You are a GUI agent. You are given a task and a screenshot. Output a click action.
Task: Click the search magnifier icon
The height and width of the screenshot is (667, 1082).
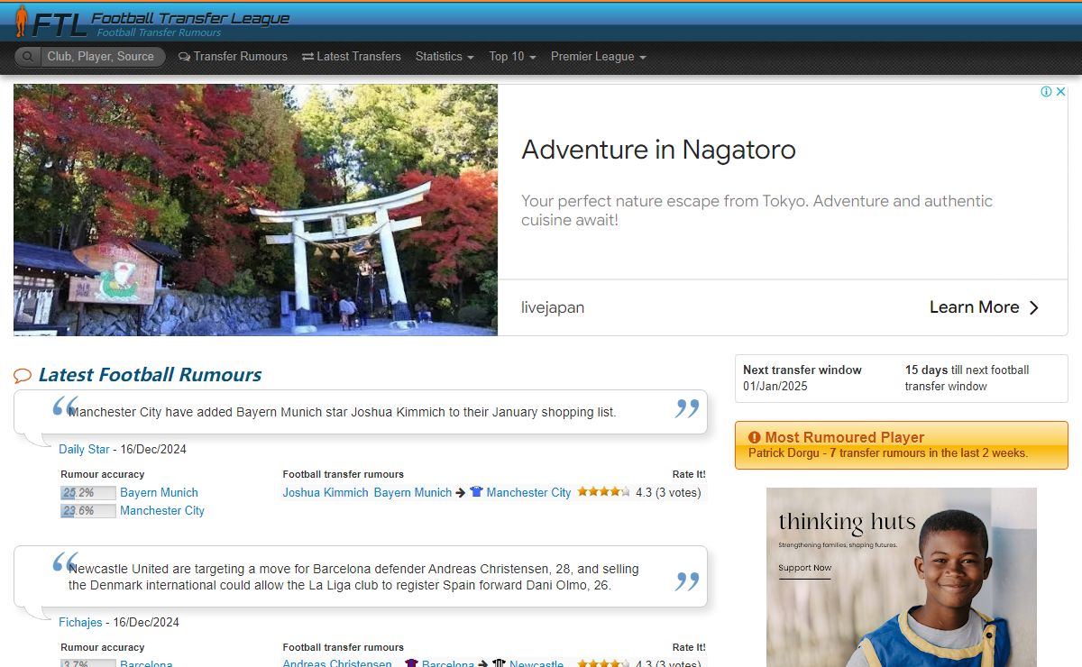[x=29, y=57]
